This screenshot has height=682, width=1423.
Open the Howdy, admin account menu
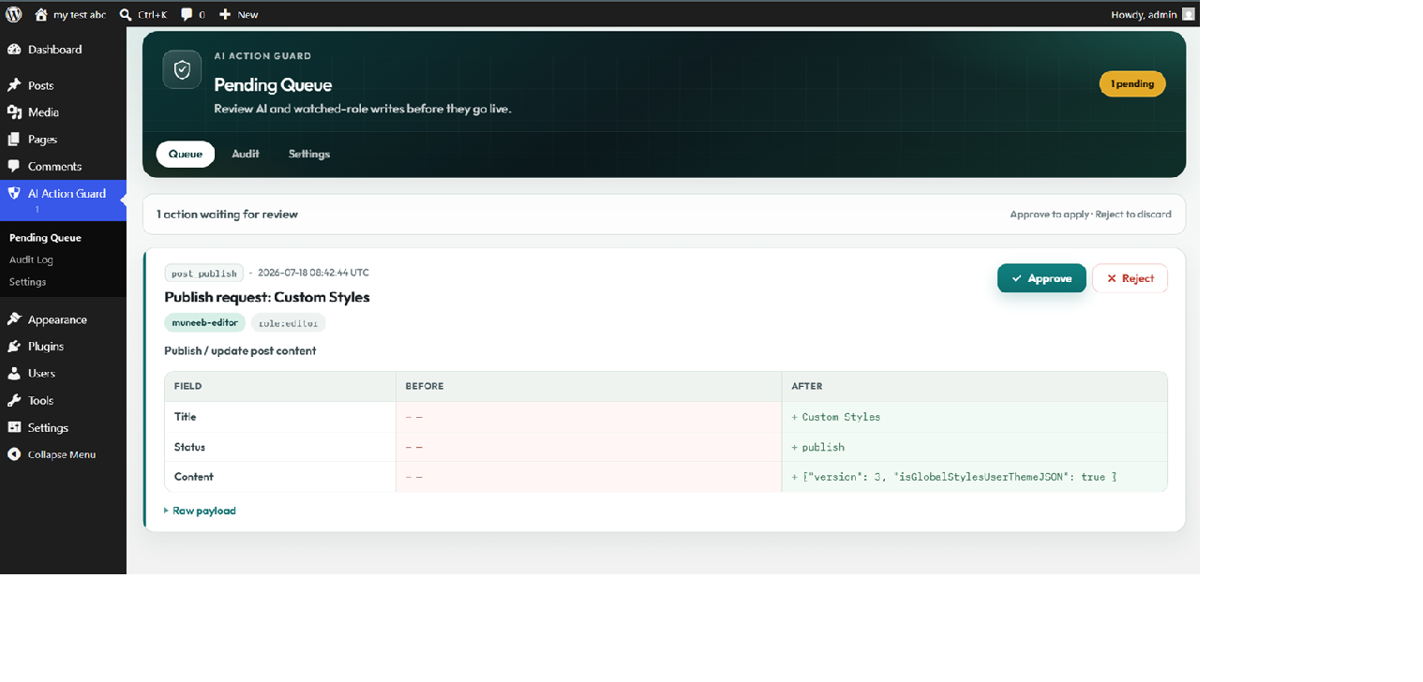click(1152, 14)
